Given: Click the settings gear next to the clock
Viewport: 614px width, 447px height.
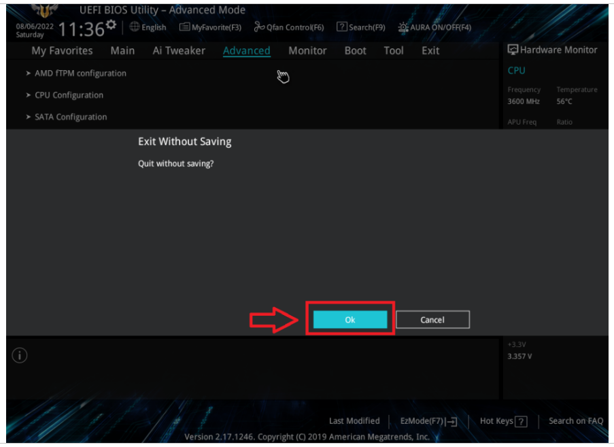Looking at the screenshot, I should click(112, 24).
